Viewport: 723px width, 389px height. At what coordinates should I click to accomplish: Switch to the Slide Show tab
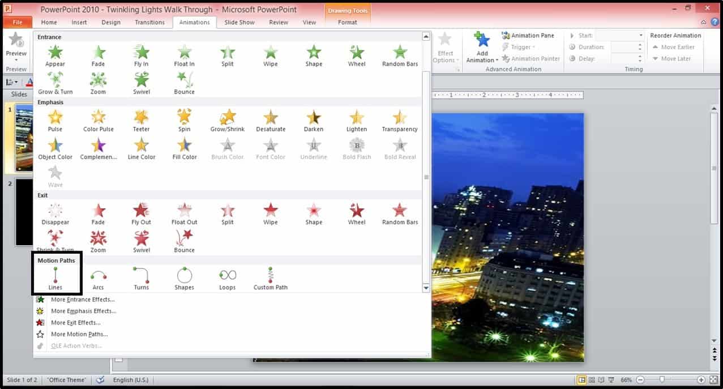tap(239, 22)
